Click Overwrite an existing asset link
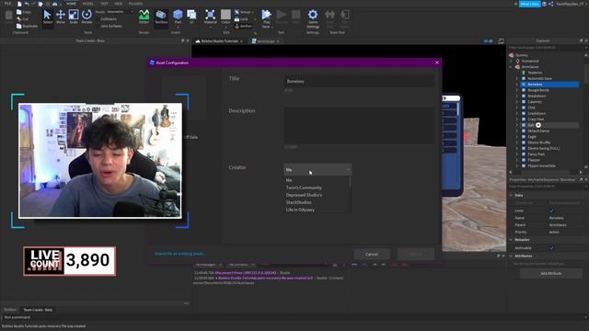Image resolution: width=589 pixels, height=331 pixels. 179,254
